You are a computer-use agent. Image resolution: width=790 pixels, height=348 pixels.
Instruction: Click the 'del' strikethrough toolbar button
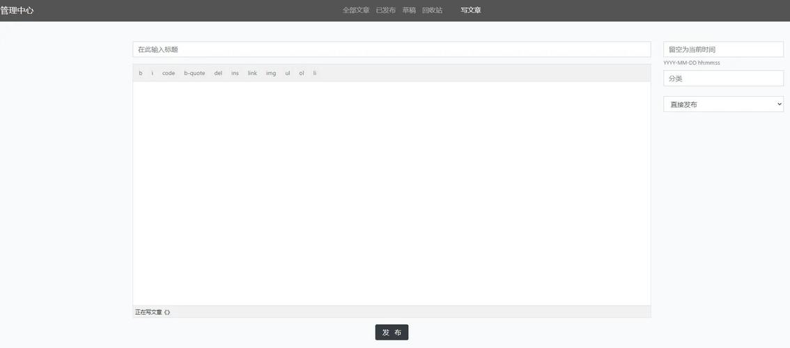pyautogui.click(x=218, y=73)
